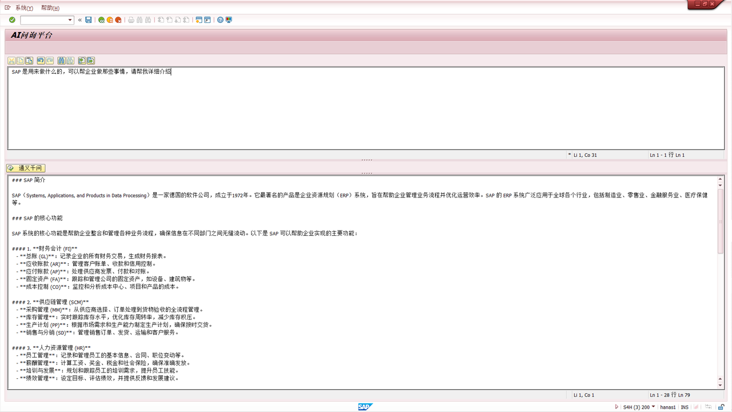Viewport: 732px width, 412px height.
Task: Click the Find binoculars icon in standard toolbar
Action: tap(140, 20)
